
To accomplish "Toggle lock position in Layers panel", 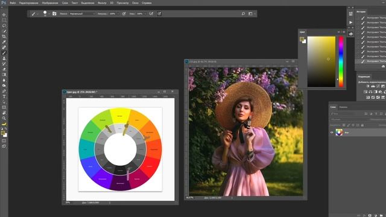I will click(x=353, y=125).
